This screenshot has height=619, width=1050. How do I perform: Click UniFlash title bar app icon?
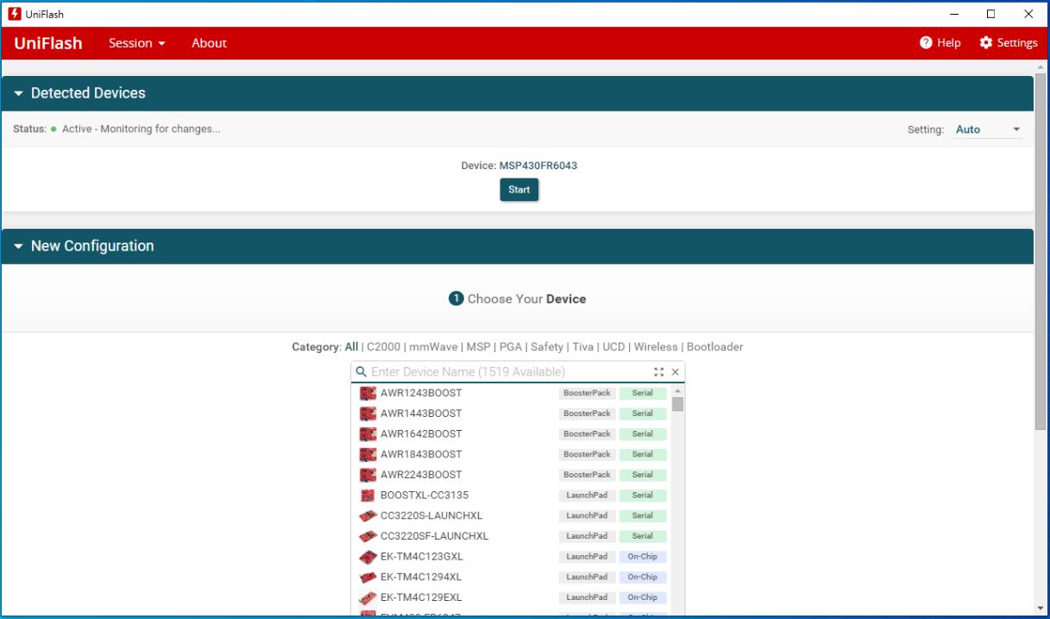click(14, 14)
